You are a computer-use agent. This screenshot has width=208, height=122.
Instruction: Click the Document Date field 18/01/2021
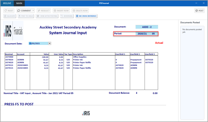[38, 43]
